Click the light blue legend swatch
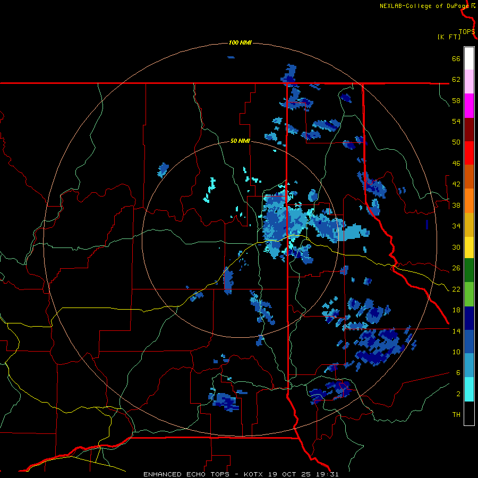Screen dimensions: 478x478 469,365
